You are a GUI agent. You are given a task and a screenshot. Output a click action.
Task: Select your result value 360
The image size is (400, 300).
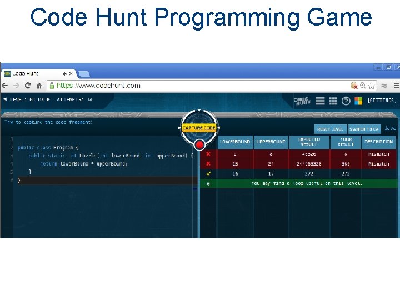tap(346, 164)
